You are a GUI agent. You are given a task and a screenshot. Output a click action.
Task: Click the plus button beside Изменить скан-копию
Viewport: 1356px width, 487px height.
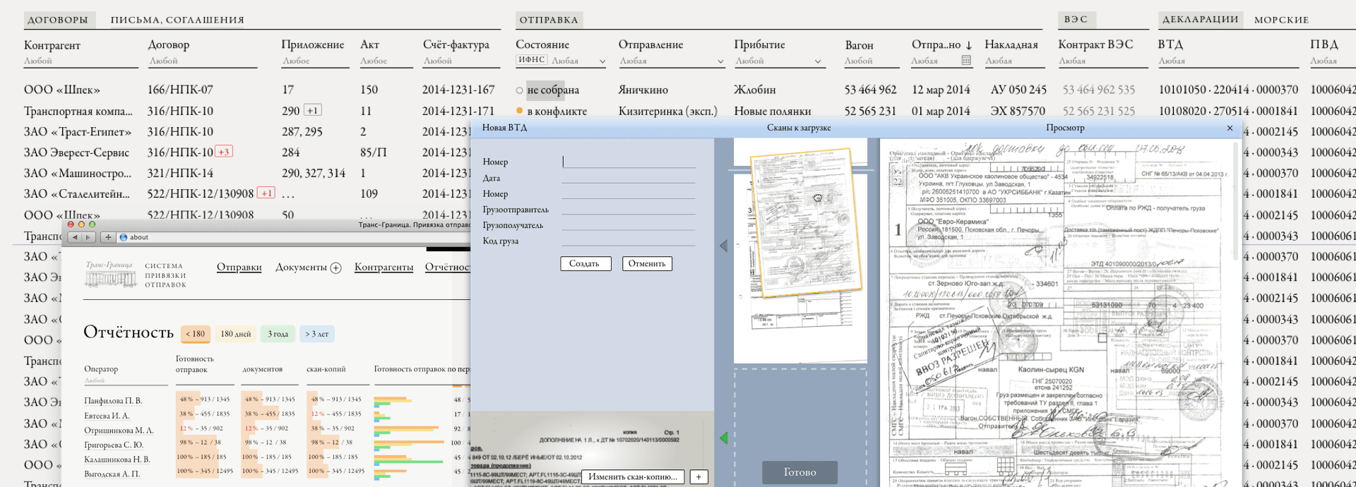698,477
